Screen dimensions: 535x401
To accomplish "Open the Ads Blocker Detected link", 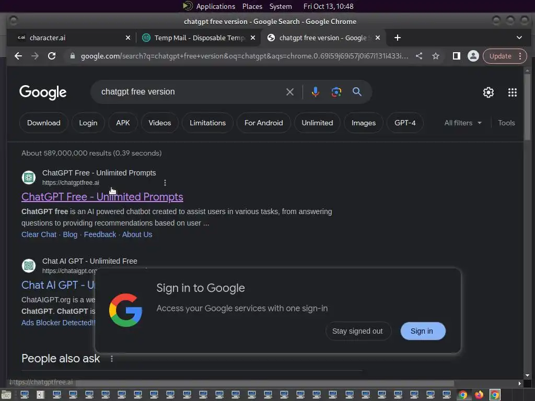I will tap(59, 323).
